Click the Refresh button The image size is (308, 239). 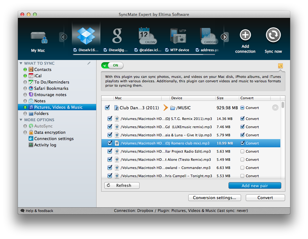click(122, 185)
